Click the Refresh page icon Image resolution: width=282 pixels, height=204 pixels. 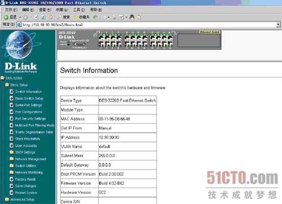[x=43, y=18]
